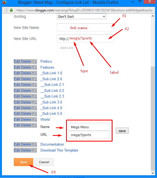Click the blogger.com URL in address bar
This screenshot has height=178, width=157.
(x=84, y=10)
